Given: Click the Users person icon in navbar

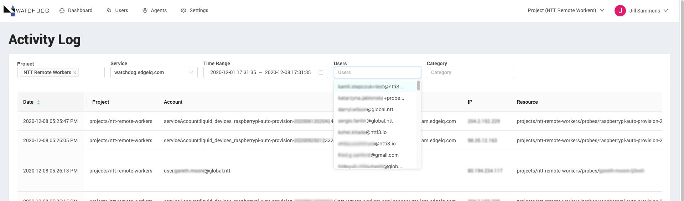Looking at the screenshot, I should pyautogui.click(x=109, y=10).
